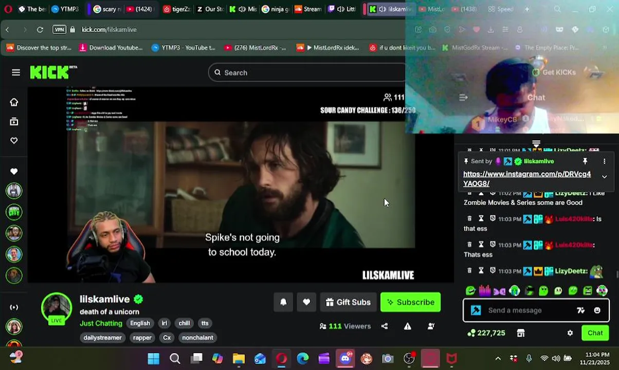This screenshot has height=370, width=619.
Task: Open Following heart outline icon in sidebar
Action: (14, 140)
